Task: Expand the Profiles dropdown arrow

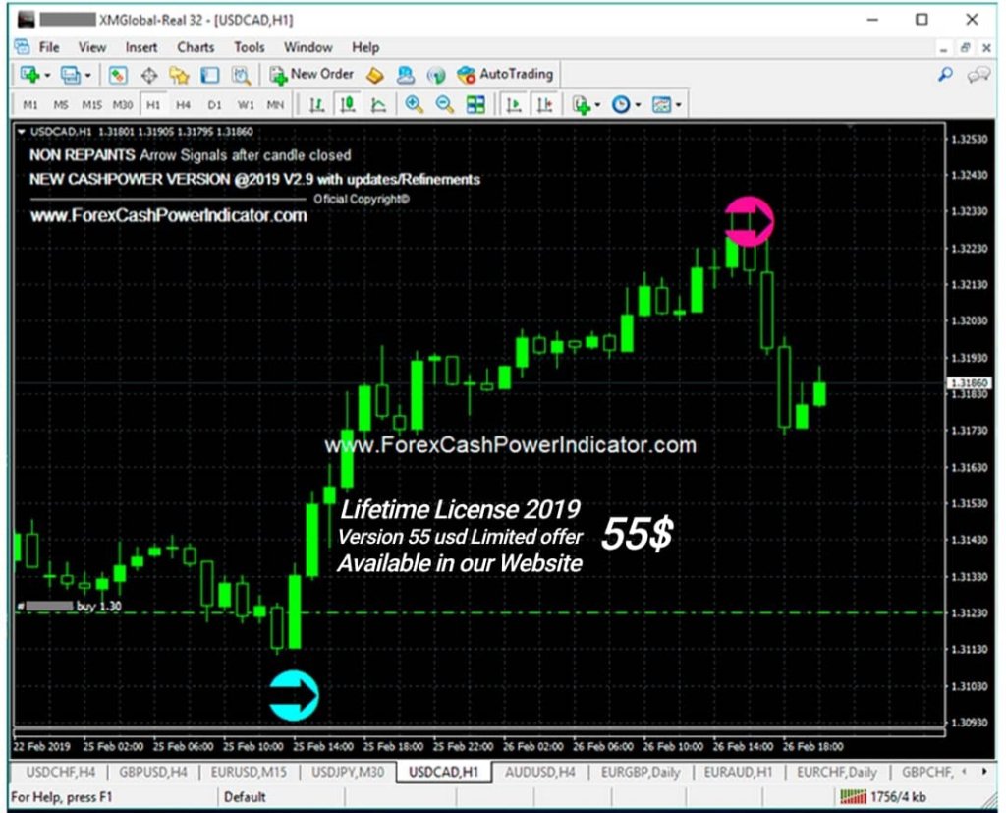Action: click(87, 76)
